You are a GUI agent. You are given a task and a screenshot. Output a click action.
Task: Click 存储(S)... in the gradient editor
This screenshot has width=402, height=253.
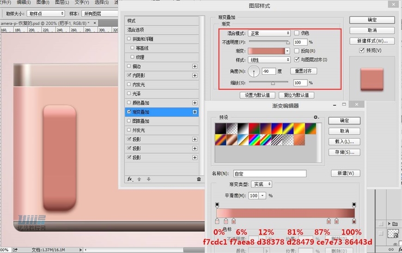click(344, 152)
